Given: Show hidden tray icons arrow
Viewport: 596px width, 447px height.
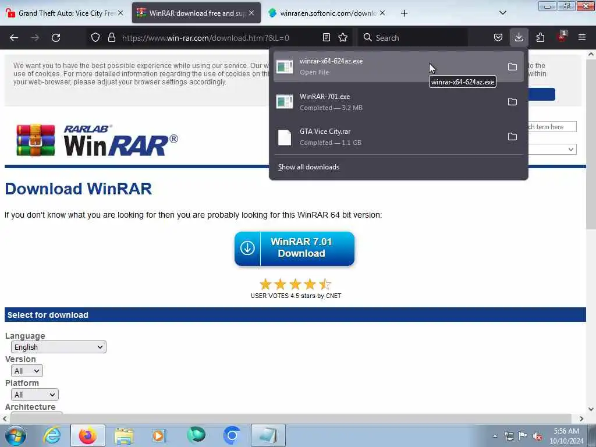Looking at the screenshot, I should pyautogui.click(x=495, y=436).
